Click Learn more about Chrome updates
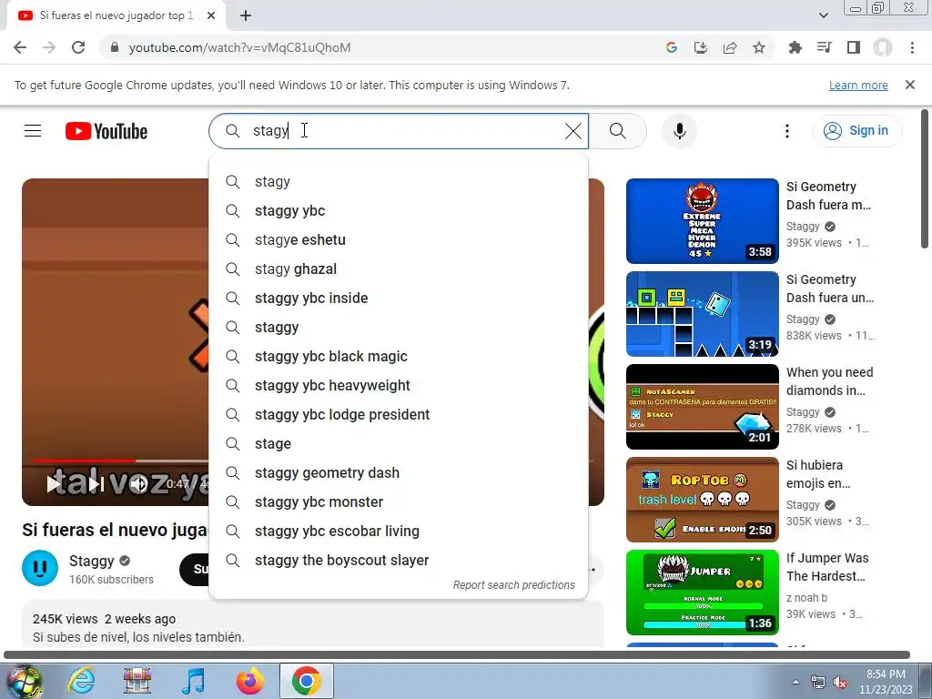Screen dimensions: 932x699 [858, 85]
